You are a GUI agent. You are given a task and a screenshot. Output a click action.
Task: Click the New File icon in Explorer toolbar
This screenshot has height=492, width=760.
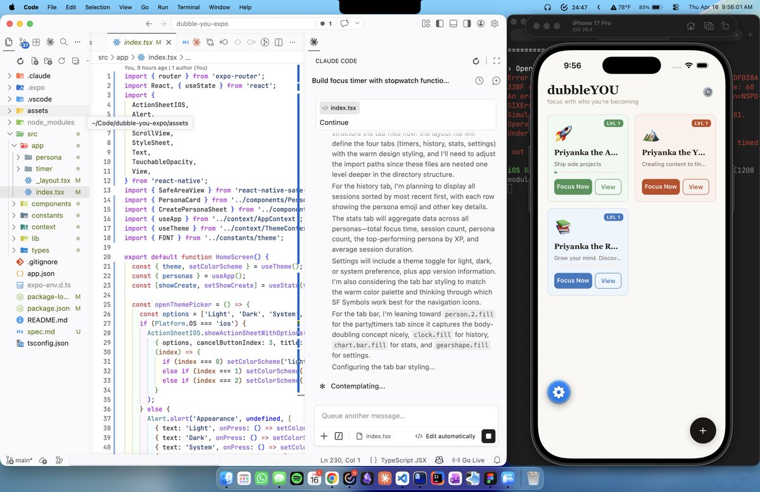pos(34,61)
